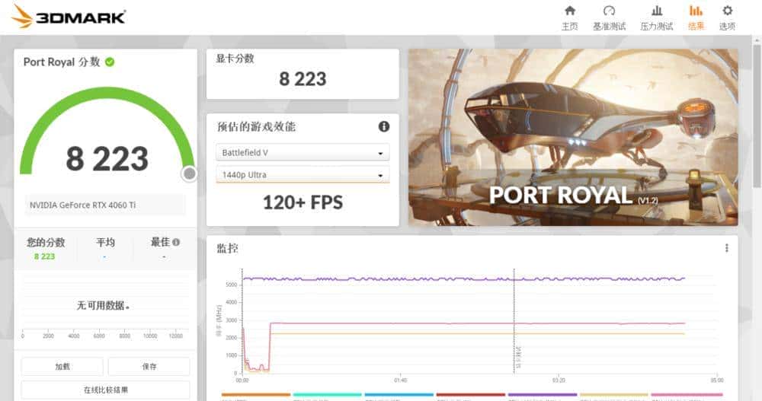The image size is (762, 401).
Task: Open the 基准测试 benchmarks section
Action: click(x=609, y=18)
